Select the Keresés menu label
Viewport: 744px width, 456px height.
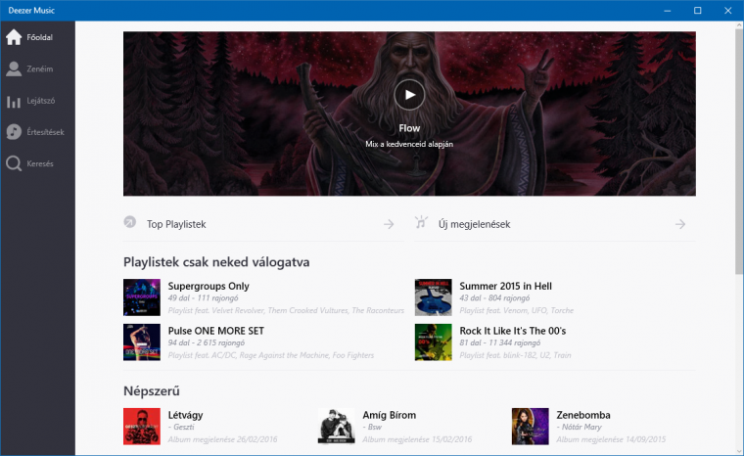tap(40, 163)
